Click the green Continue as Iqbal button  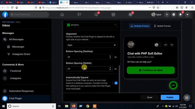point(151,70)
